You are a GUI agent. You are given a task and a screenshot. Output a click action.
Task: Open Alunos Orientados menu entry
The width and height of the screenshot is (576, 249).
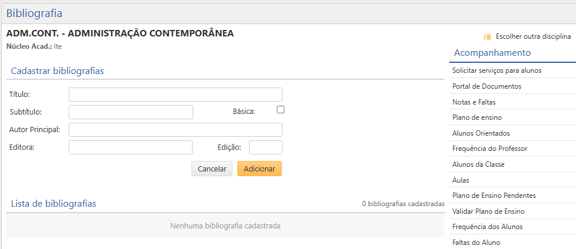click(x=481, y=133)
